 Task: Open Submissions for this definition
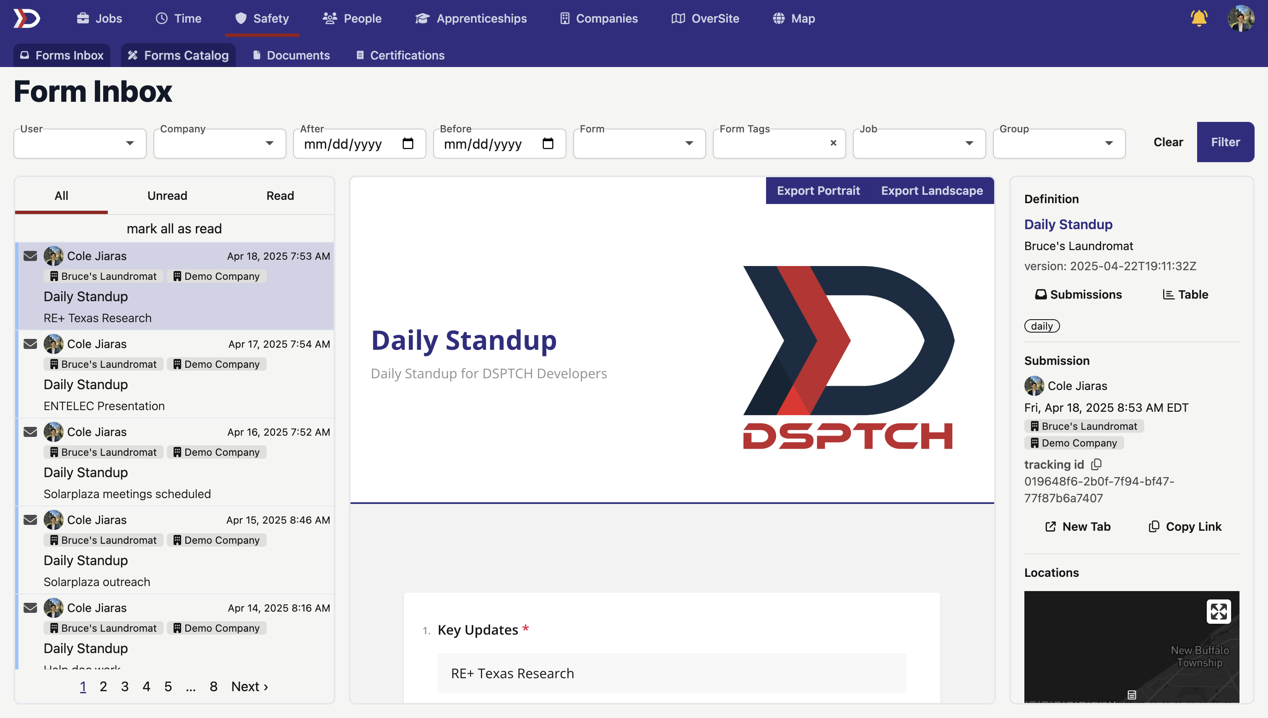1078,294
